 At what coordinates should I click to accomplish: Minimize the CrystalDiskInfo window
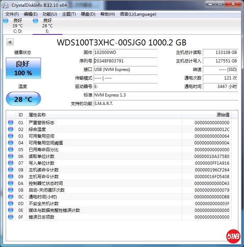pos(210,4)
